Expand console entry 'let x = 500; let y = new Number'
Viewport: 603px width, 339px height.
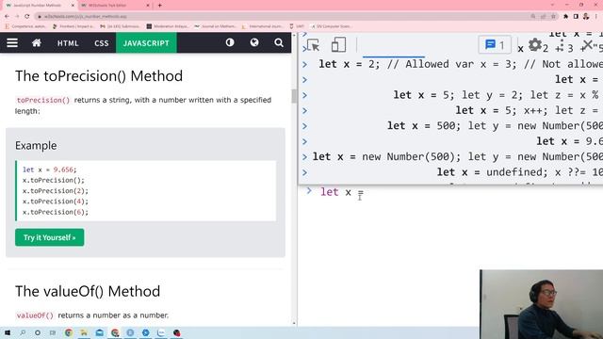coord(305,126)
